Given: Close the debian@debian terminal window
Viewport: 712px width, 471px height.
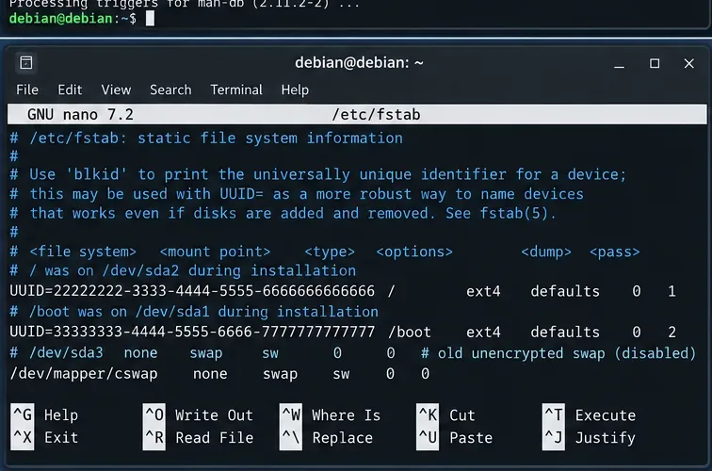Looking at the screenshot, I should click(688, 63).
